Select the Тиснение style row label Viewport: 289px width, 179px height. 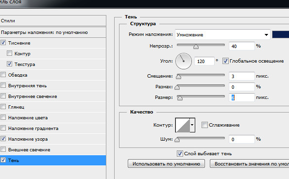[x=19, y=43]
